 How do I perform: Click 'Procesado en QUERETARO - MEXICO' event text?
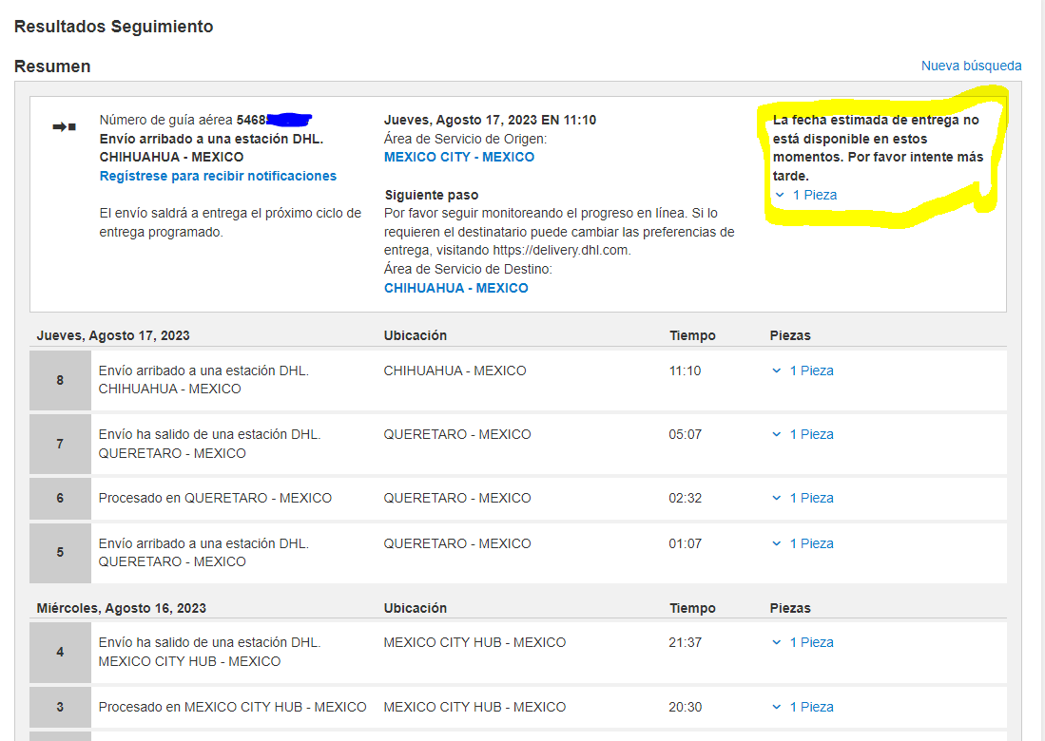pos(215,498)
